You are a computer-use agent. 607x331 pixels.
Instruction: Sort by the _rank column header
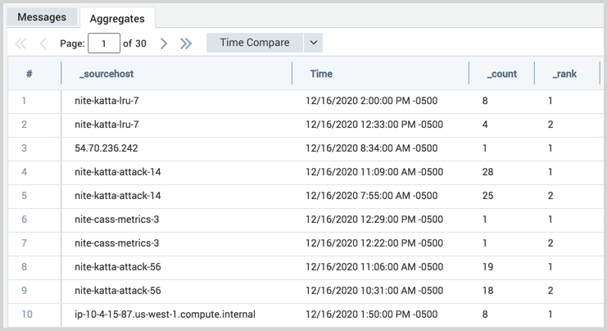564,74
